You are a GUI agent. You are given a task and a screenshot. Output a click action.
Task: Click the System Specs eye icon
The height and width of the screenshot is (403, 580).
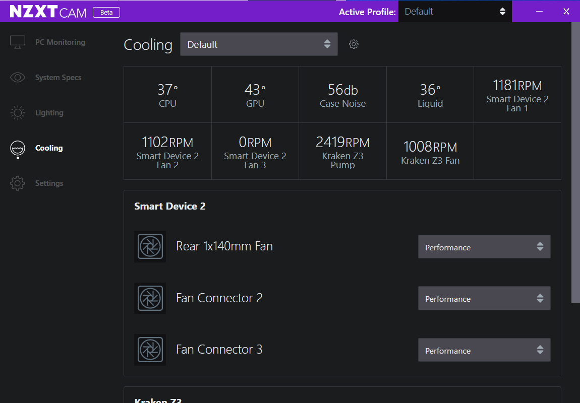[17, 77]
